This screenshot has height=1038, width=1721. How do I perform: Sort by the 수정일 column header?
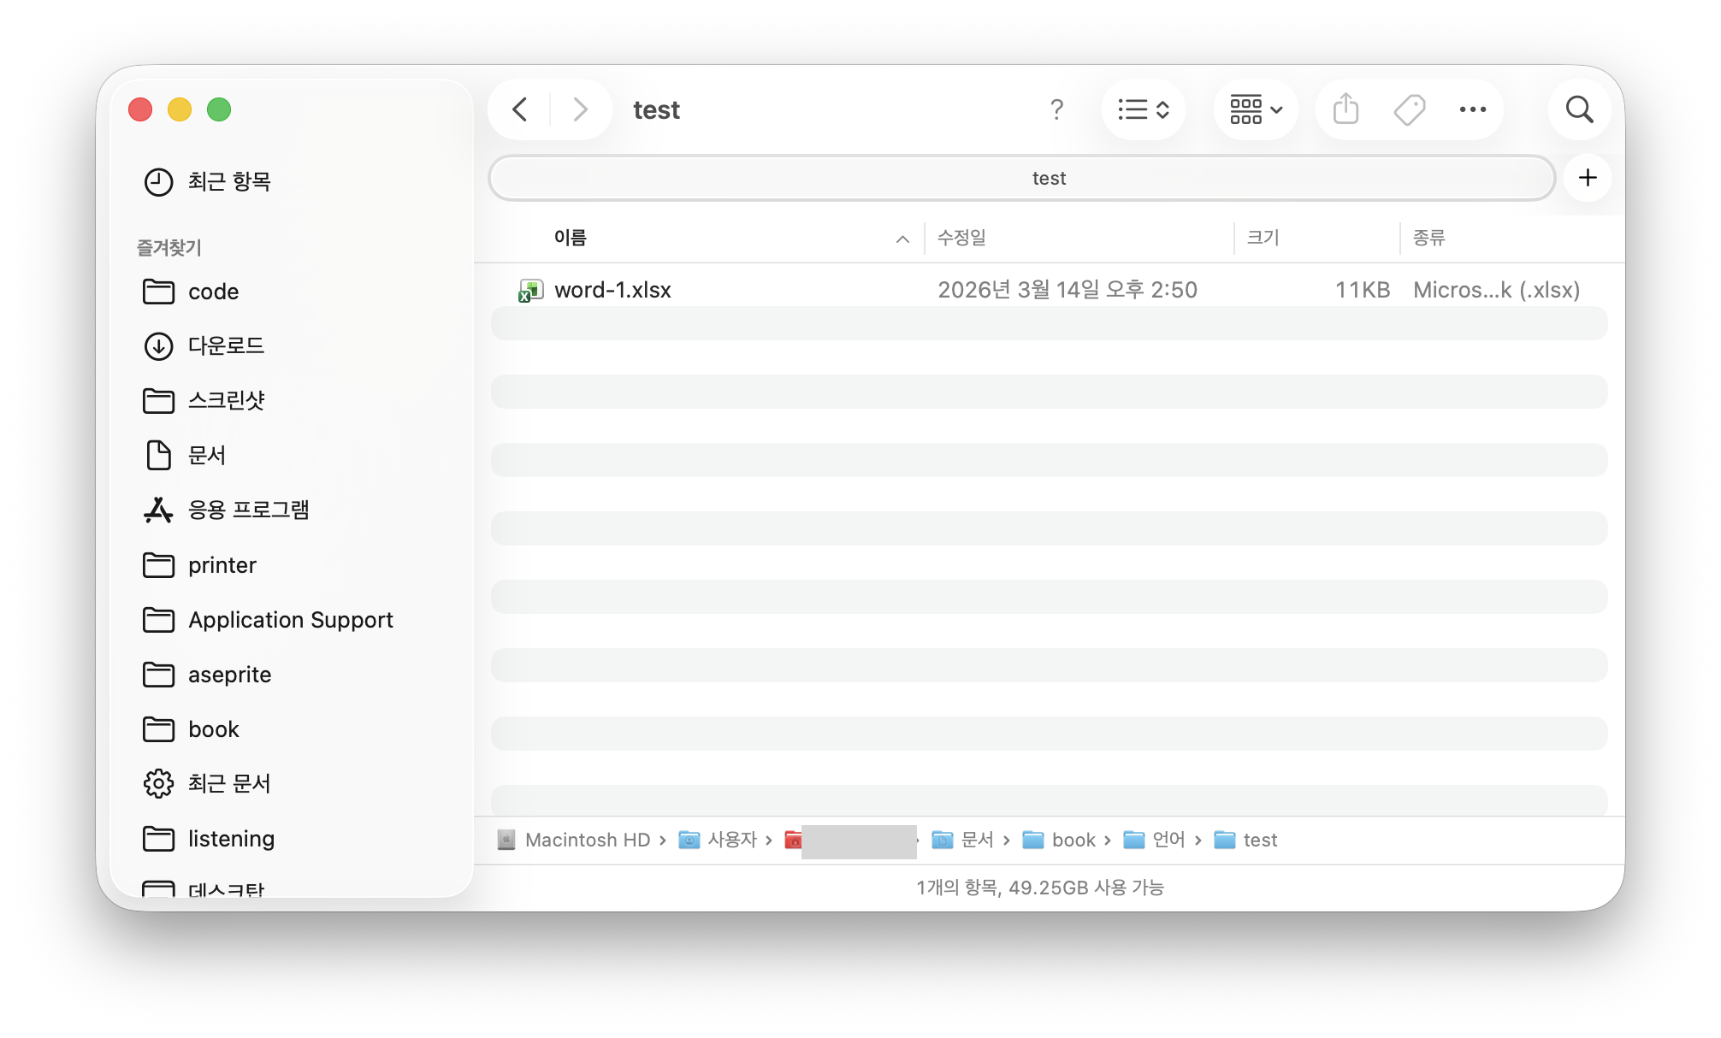point(961,238)
